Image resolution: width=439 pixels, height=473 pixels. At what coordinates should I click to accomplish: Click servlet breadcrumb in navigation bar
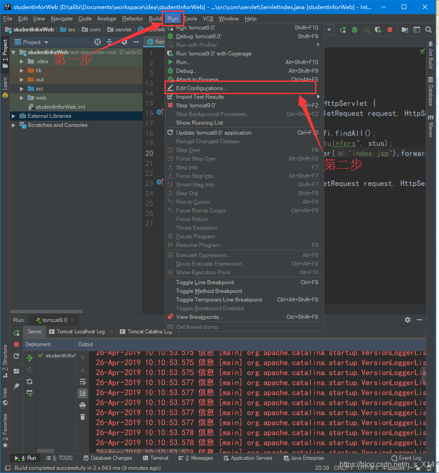click(x=120, y=30)
